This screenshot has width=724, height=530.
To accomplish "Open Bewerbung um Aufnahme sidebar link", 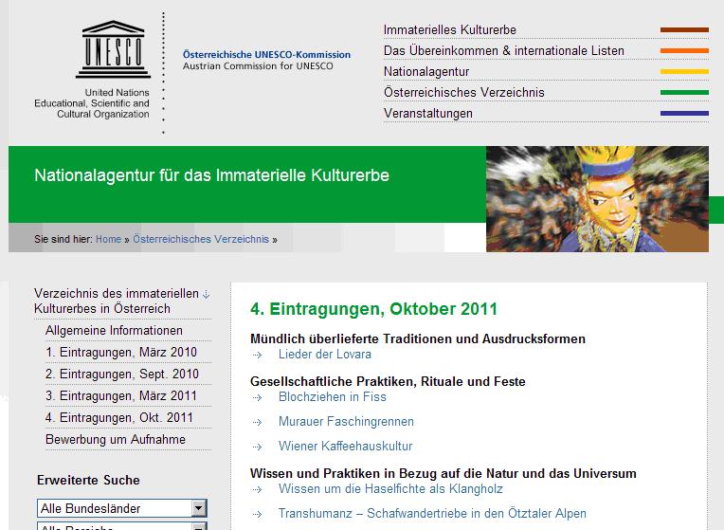I will coord(116,440).
